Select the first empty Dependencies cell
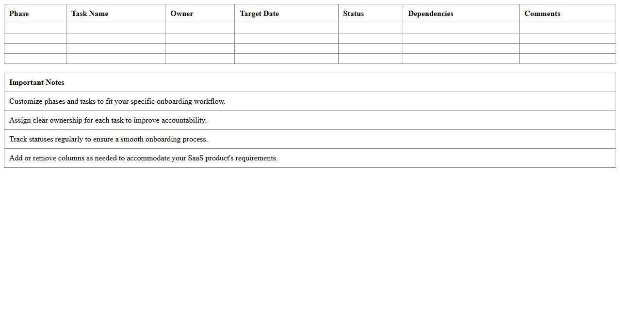Image resolution: width=620 pixels, height=315 pixels. click(x=461, y=28)
